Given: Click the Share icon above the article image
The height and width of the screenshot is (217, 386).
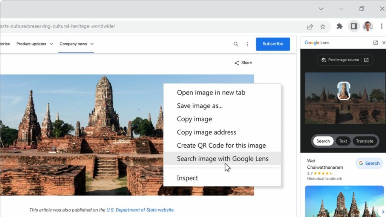Looking at the screenshot, I should point(243,63).
